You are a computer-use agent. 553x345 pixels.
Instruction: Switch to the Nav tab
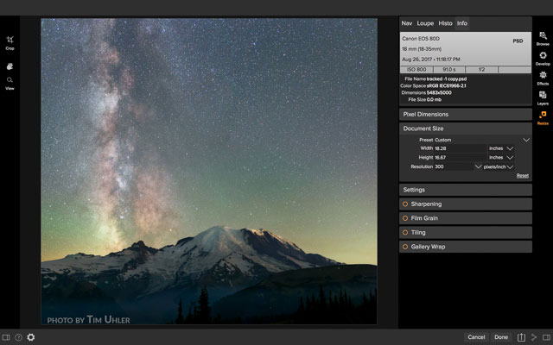[x=407, y=23]
